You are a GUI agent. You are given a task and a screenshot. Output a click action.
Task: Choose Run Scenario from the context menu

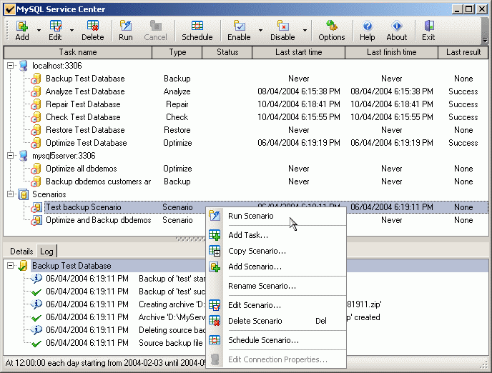277,216
